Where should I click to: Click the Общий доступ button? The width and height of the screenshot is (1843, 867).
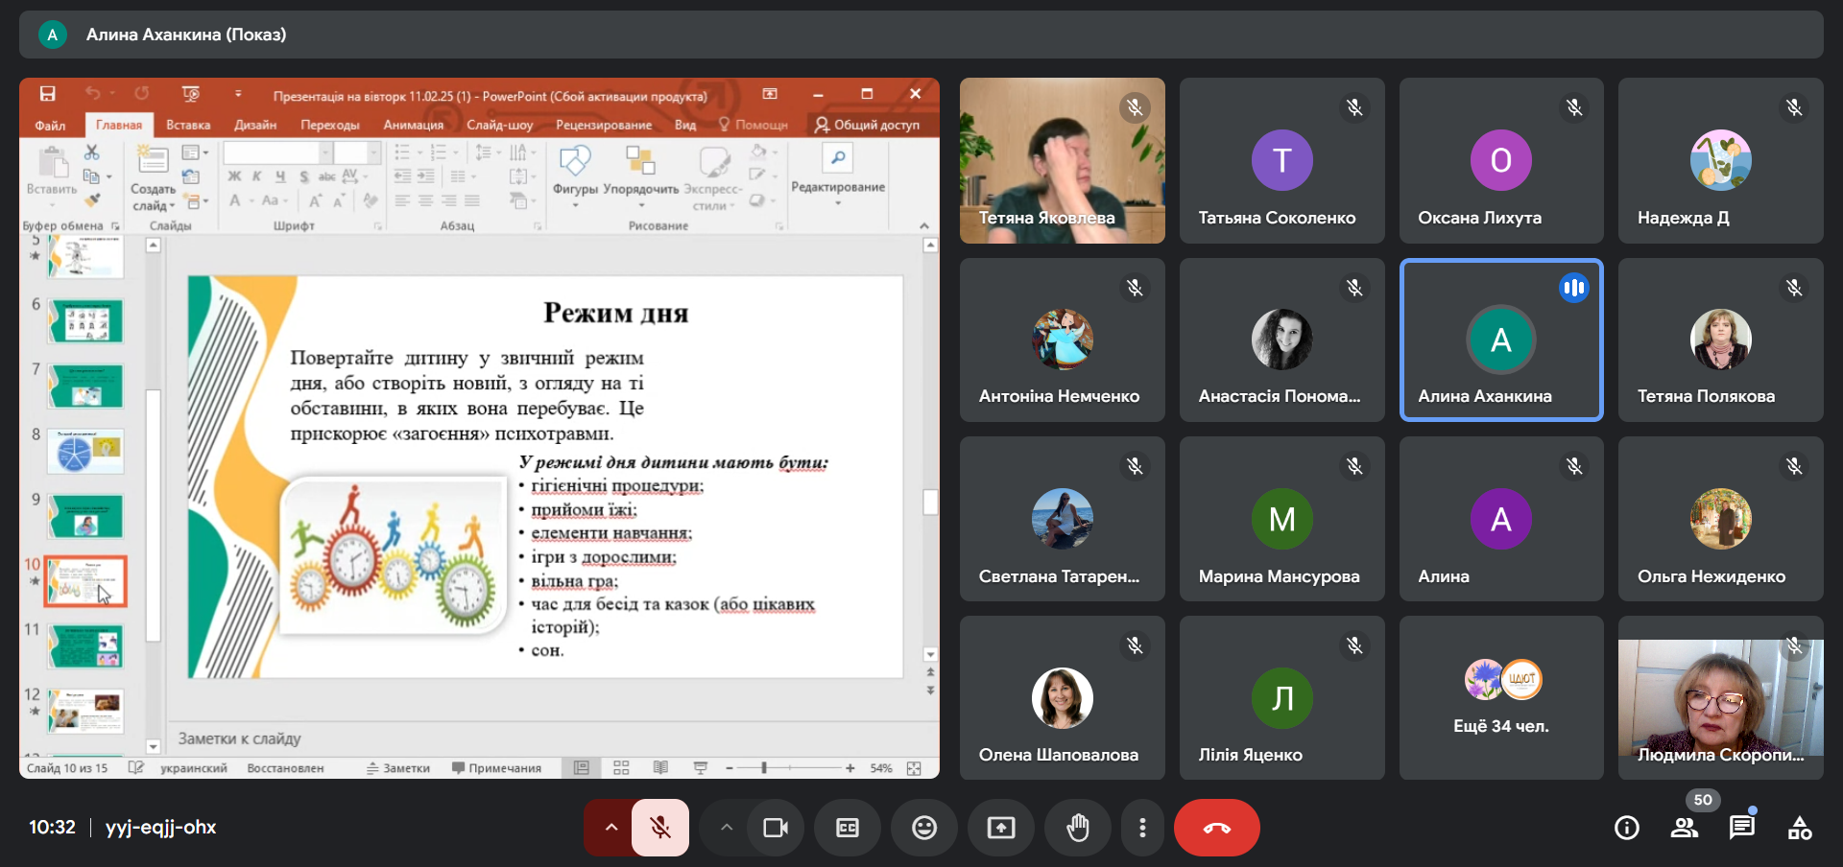click(x=867, y=125)
